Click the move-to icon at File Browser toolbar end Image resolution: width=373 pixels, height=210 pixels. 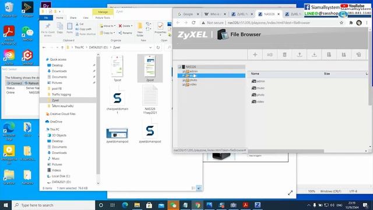pos(358,55)
